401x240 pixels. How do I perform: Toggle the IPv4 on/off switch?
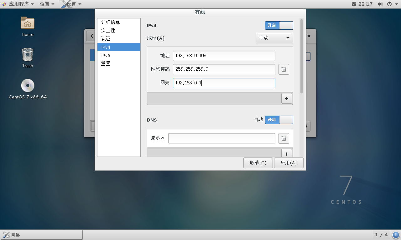(279, 25)
